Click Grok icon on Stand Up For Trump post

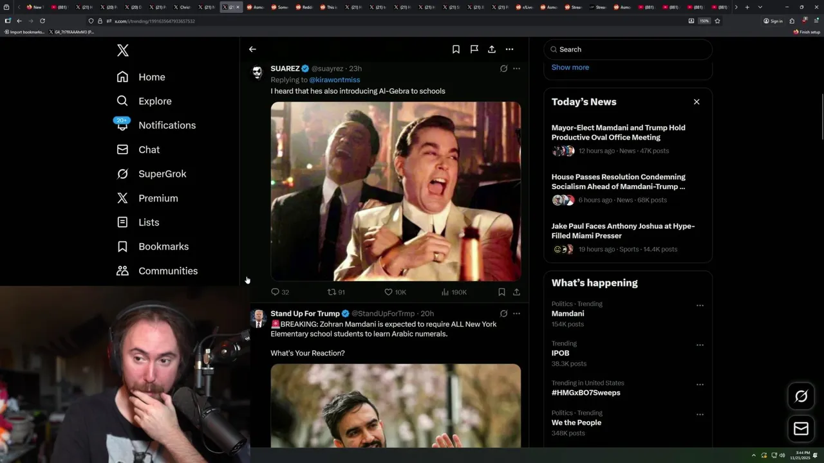click(x=503, y=314)
